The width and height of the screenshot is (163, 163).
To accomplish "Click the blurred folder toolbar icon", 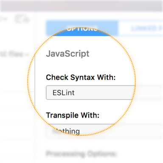I will [x=22, y=19].
